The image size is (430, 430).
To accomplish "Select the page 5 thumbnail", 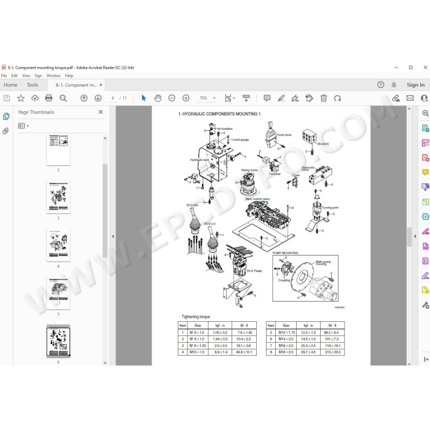I will (58, 293).
